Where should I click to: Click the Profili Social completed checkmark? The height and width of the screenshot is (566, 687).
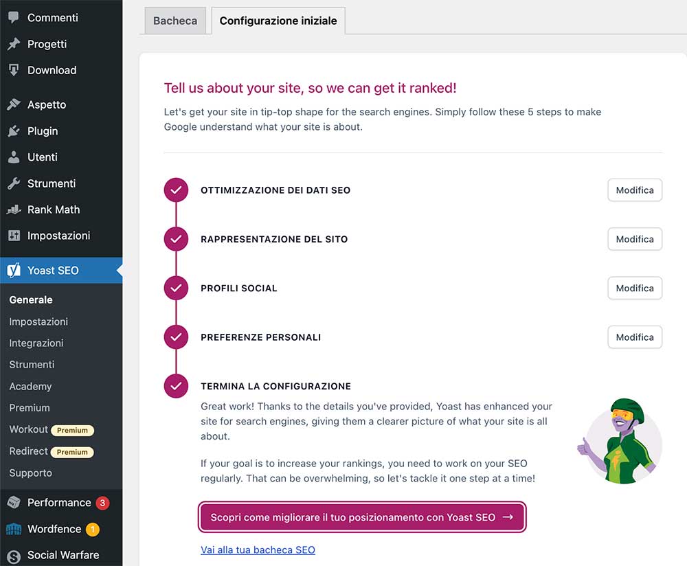coord(176,288)
